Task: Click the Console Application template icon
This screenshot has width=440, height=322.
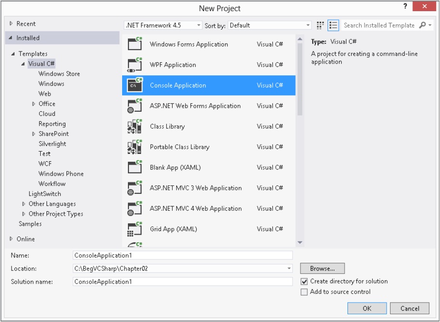Action: pos(135,85)
